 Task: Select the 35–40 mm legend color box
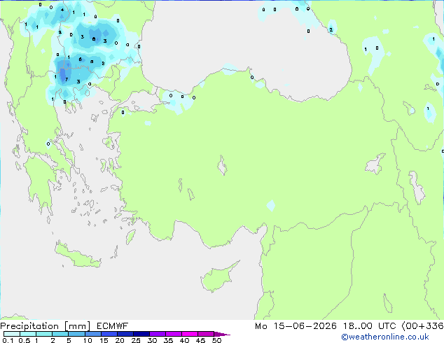(x=174, y=334)
